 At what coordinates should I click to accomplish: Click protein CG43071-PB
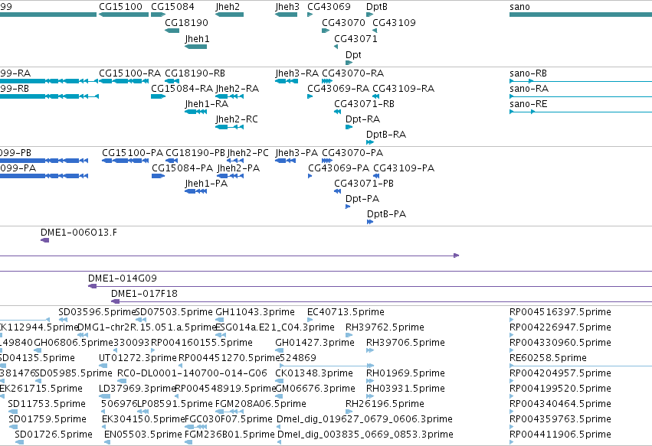coord(364,184)
